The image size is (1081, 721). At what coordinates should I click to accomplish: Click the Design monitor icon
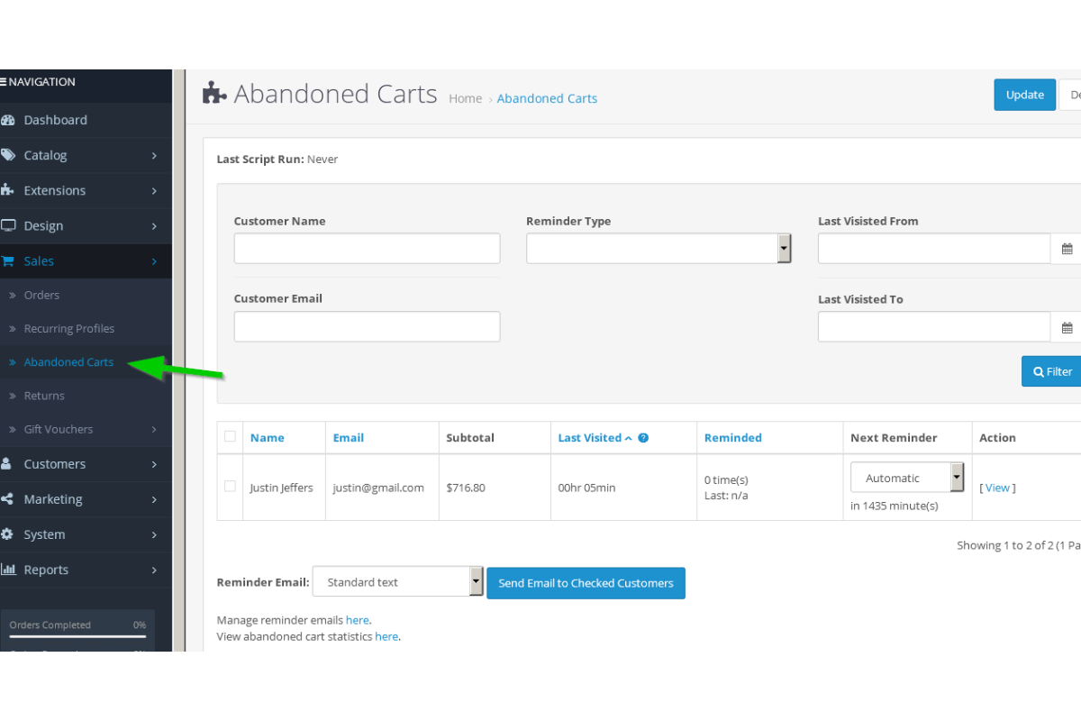(8, 225)
